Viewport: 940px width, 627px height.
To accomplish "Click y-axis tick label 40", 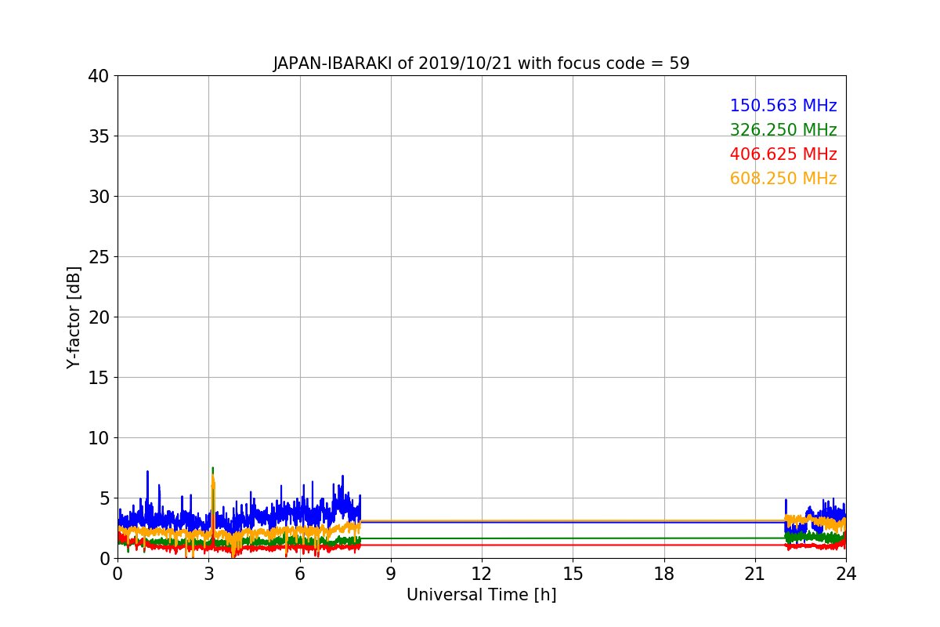I will [x=99, y=76].
